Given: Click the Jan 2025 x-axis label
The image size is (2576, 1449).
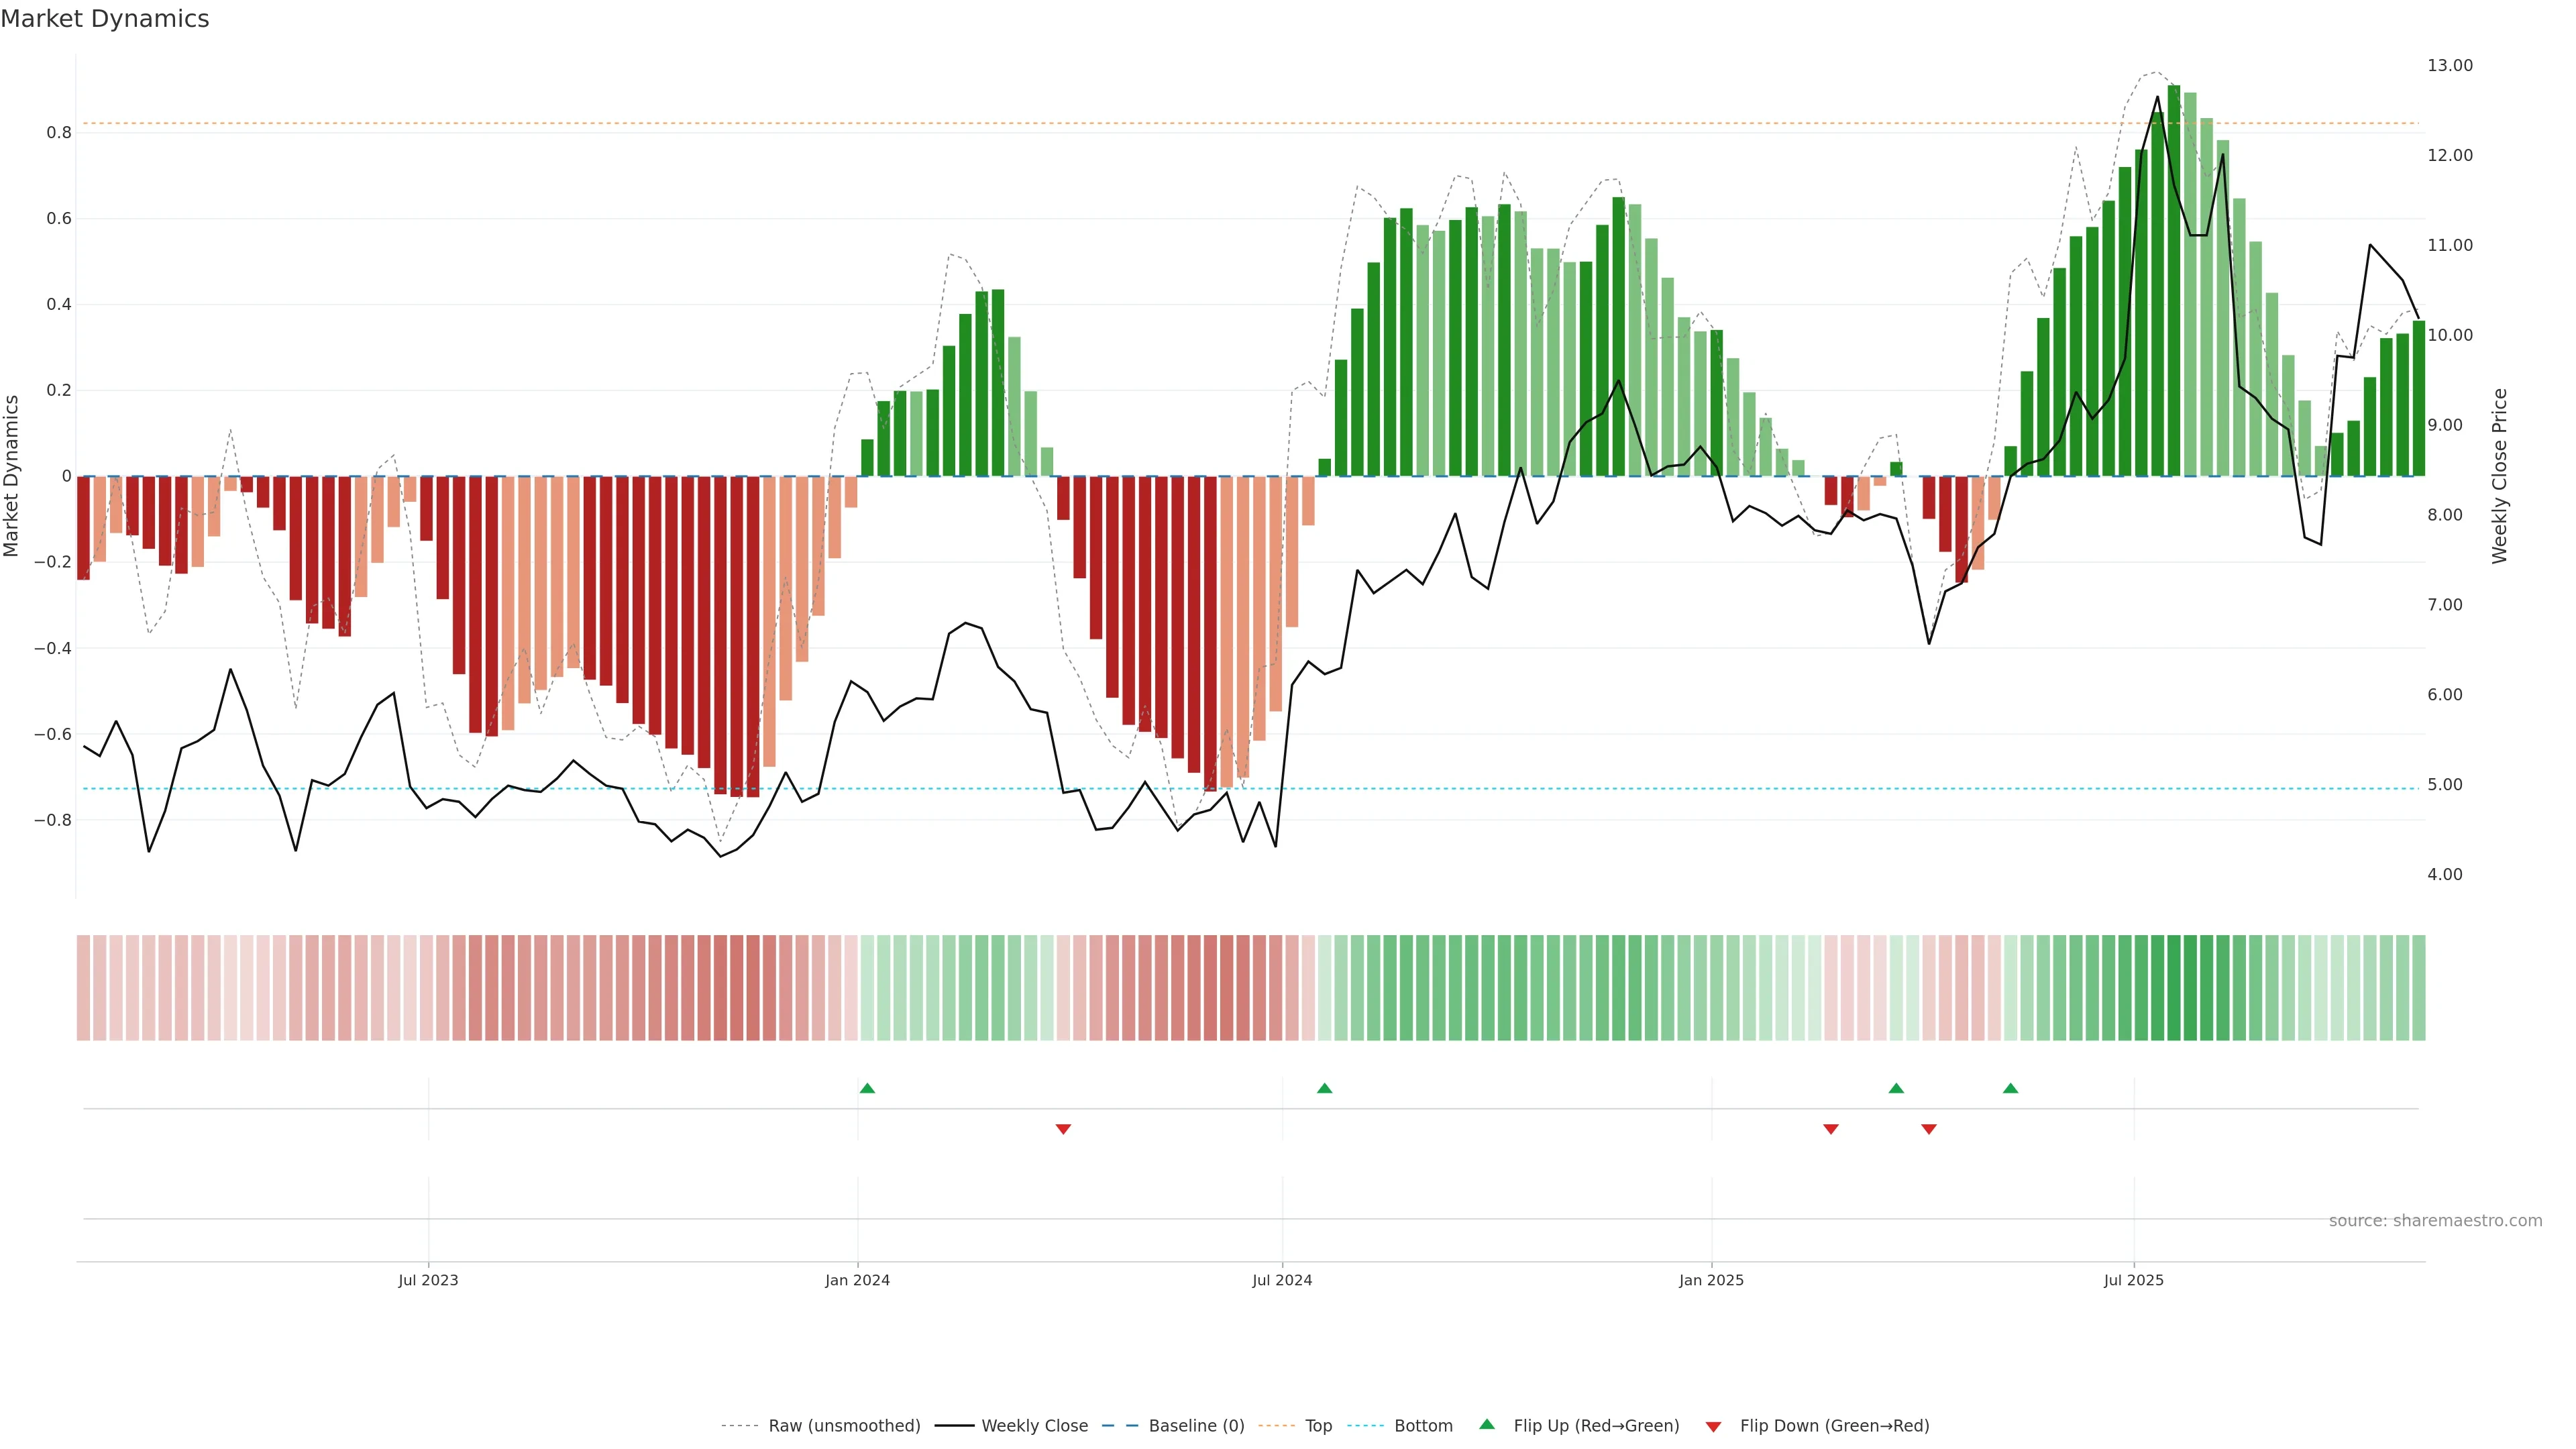Looking at the screenshot, I should point(1711,1280).
